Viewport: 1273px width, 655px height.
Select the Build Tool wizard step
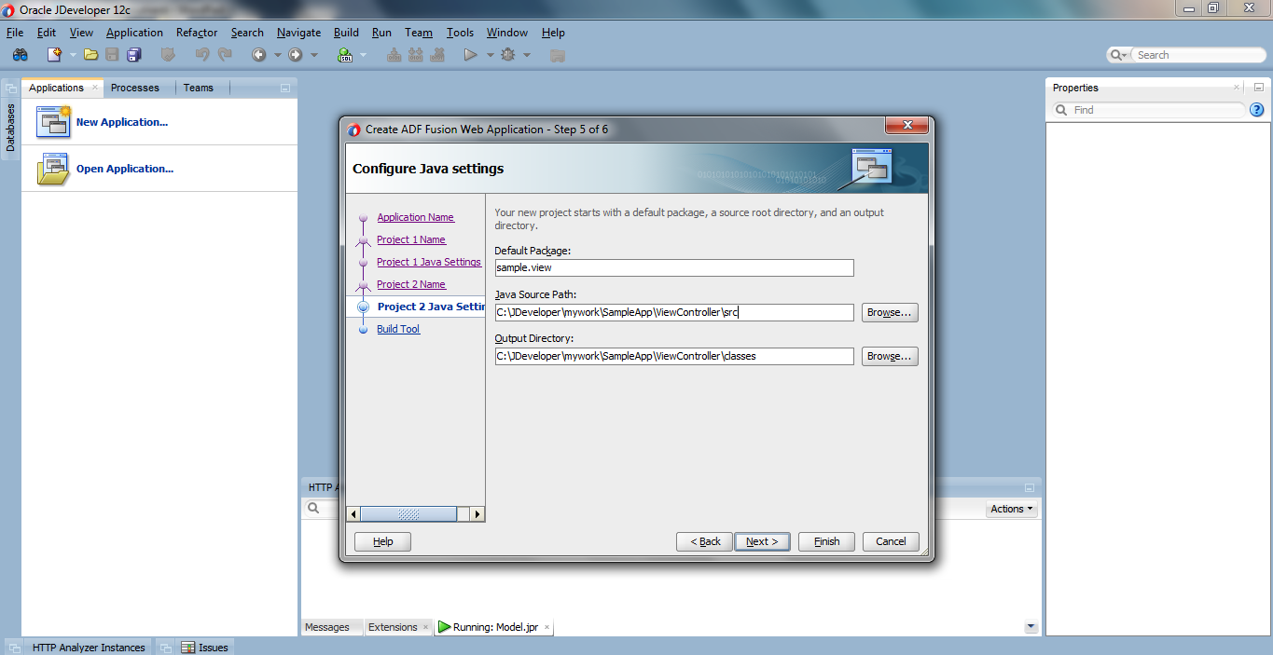pyautogui.click(x=398, y=328)
